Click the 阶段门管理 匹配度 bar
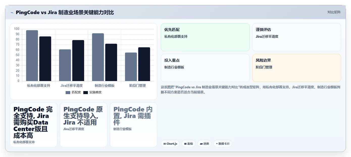This screenshot has width=351, height=157. pyautogui.click(x=131, y=67)
